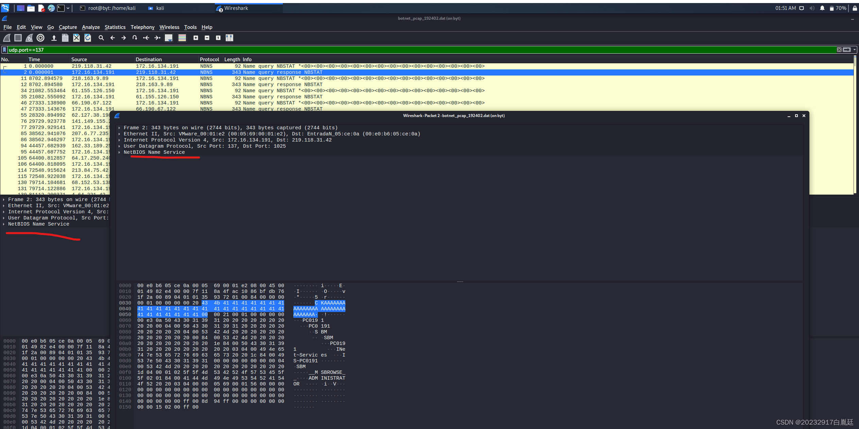Screen dimensions: 859x429
Task: Restart the current capture
Action: (x=29, y=38)
